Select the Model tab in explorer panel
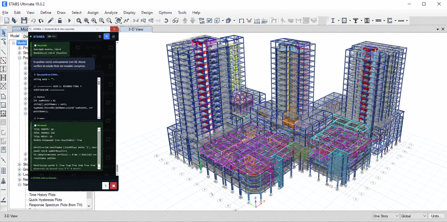447x222 pixels. pos(15,36)
